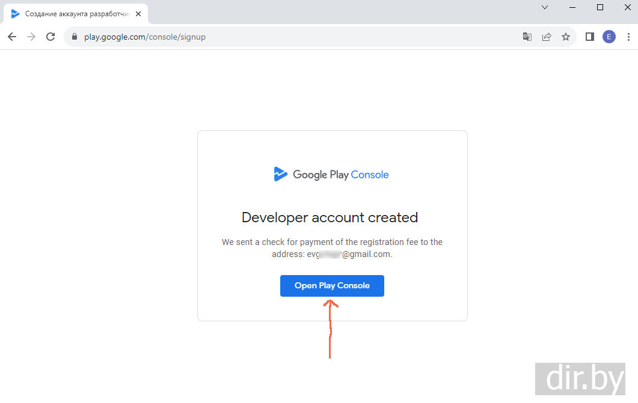Image resolution: width=638 pixels, height=403 pixels.
Task: Open the Play Console button
Action: click(332, 286)
